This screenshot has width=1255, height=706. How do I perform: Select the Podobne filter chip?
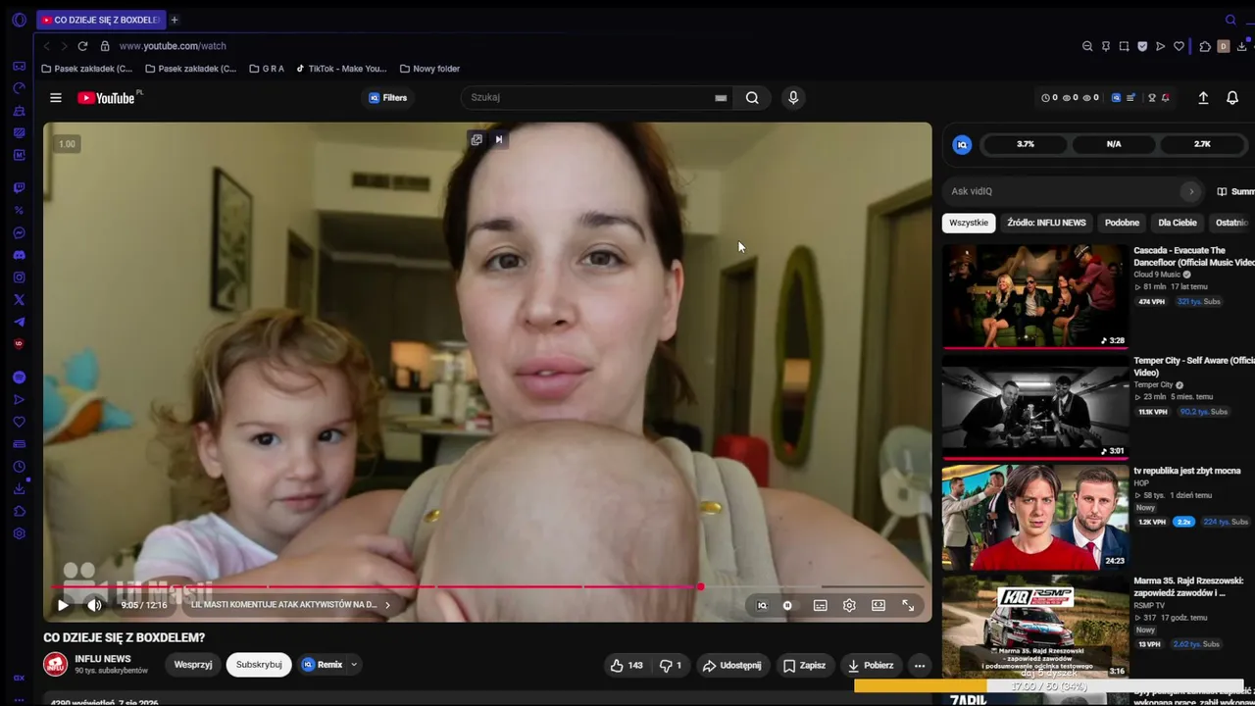coord(1122,223)
